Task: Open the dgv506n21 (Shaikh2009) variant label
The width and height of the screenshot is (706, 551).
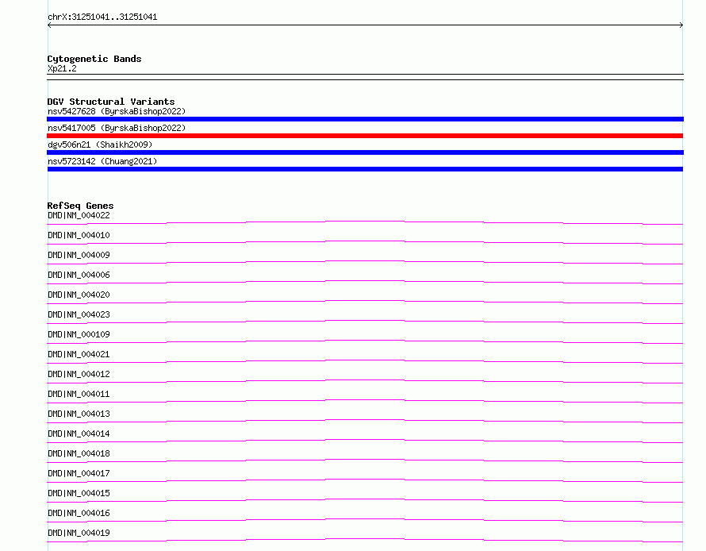Action: tap(100, 144)
